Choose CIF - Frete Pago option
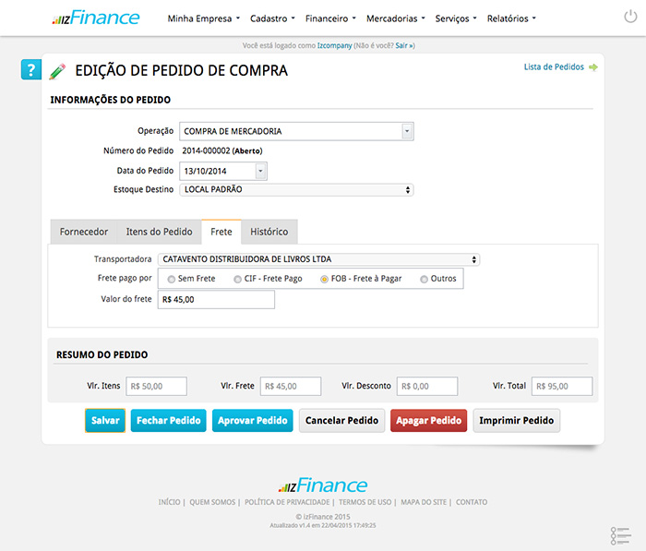The width and height of the screenshot is (646, 551). [238, 279]
